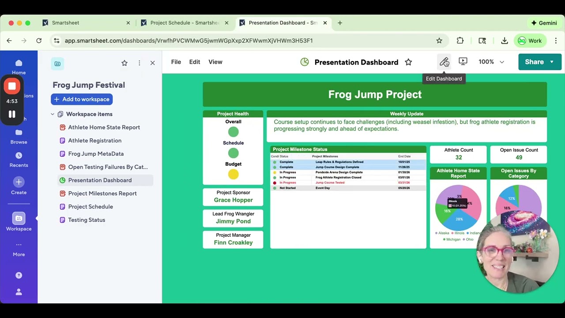Bookmark this page with star icon

tap(439, 41)
